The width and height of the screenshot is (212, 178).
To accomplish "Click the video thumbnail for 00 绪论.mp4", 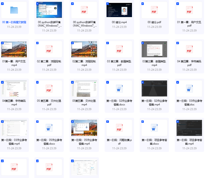I will pos(119,10).
